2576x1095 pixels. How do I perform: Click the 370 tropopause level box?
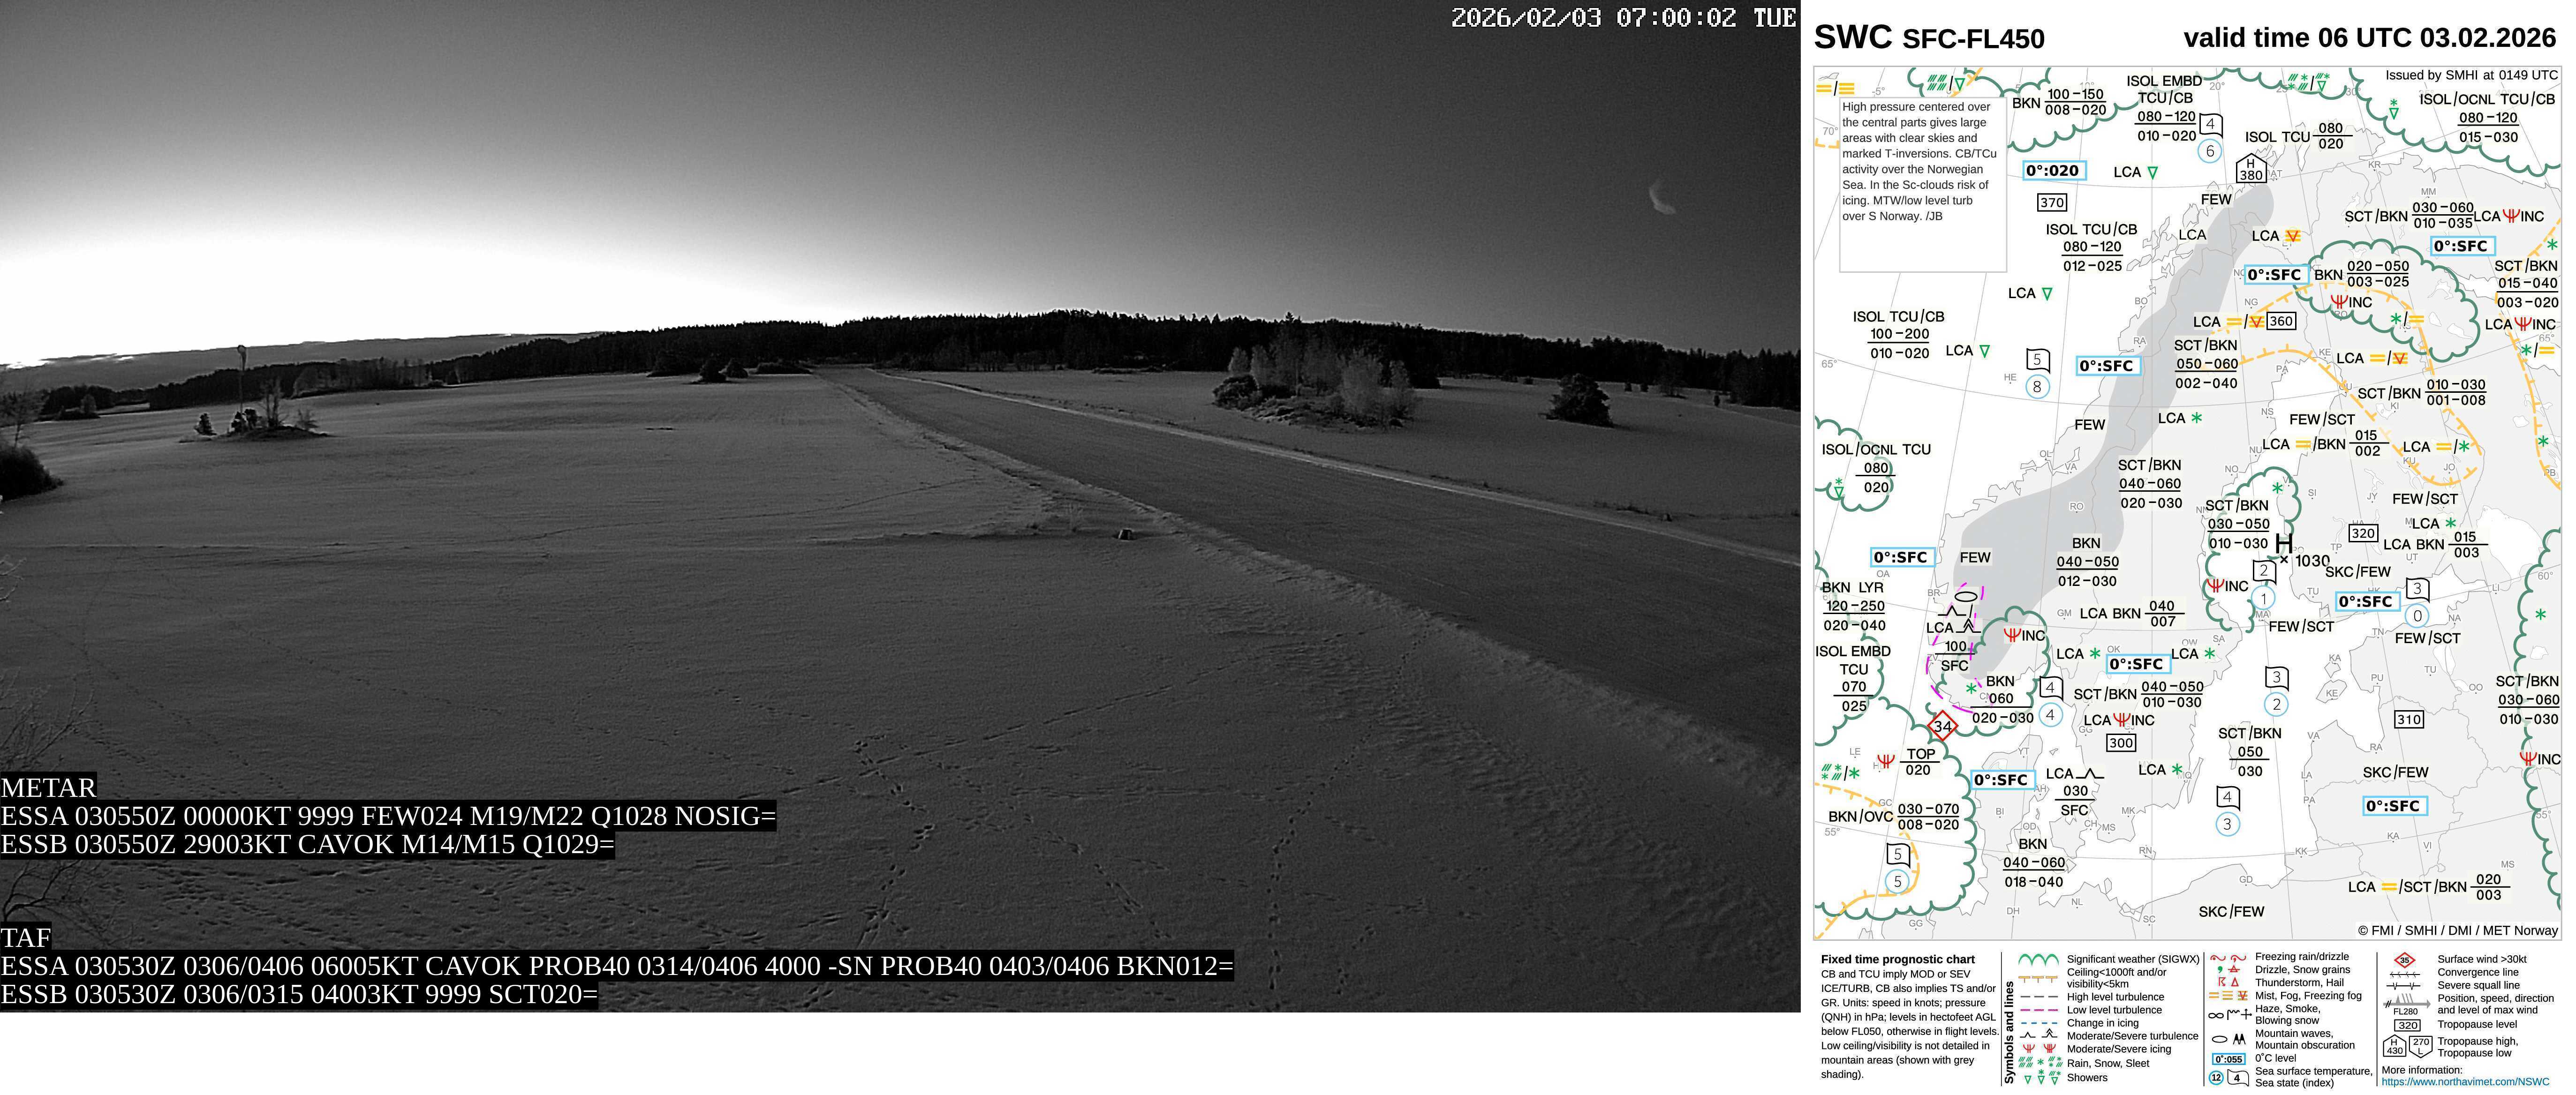click(x=2052, y=202)
